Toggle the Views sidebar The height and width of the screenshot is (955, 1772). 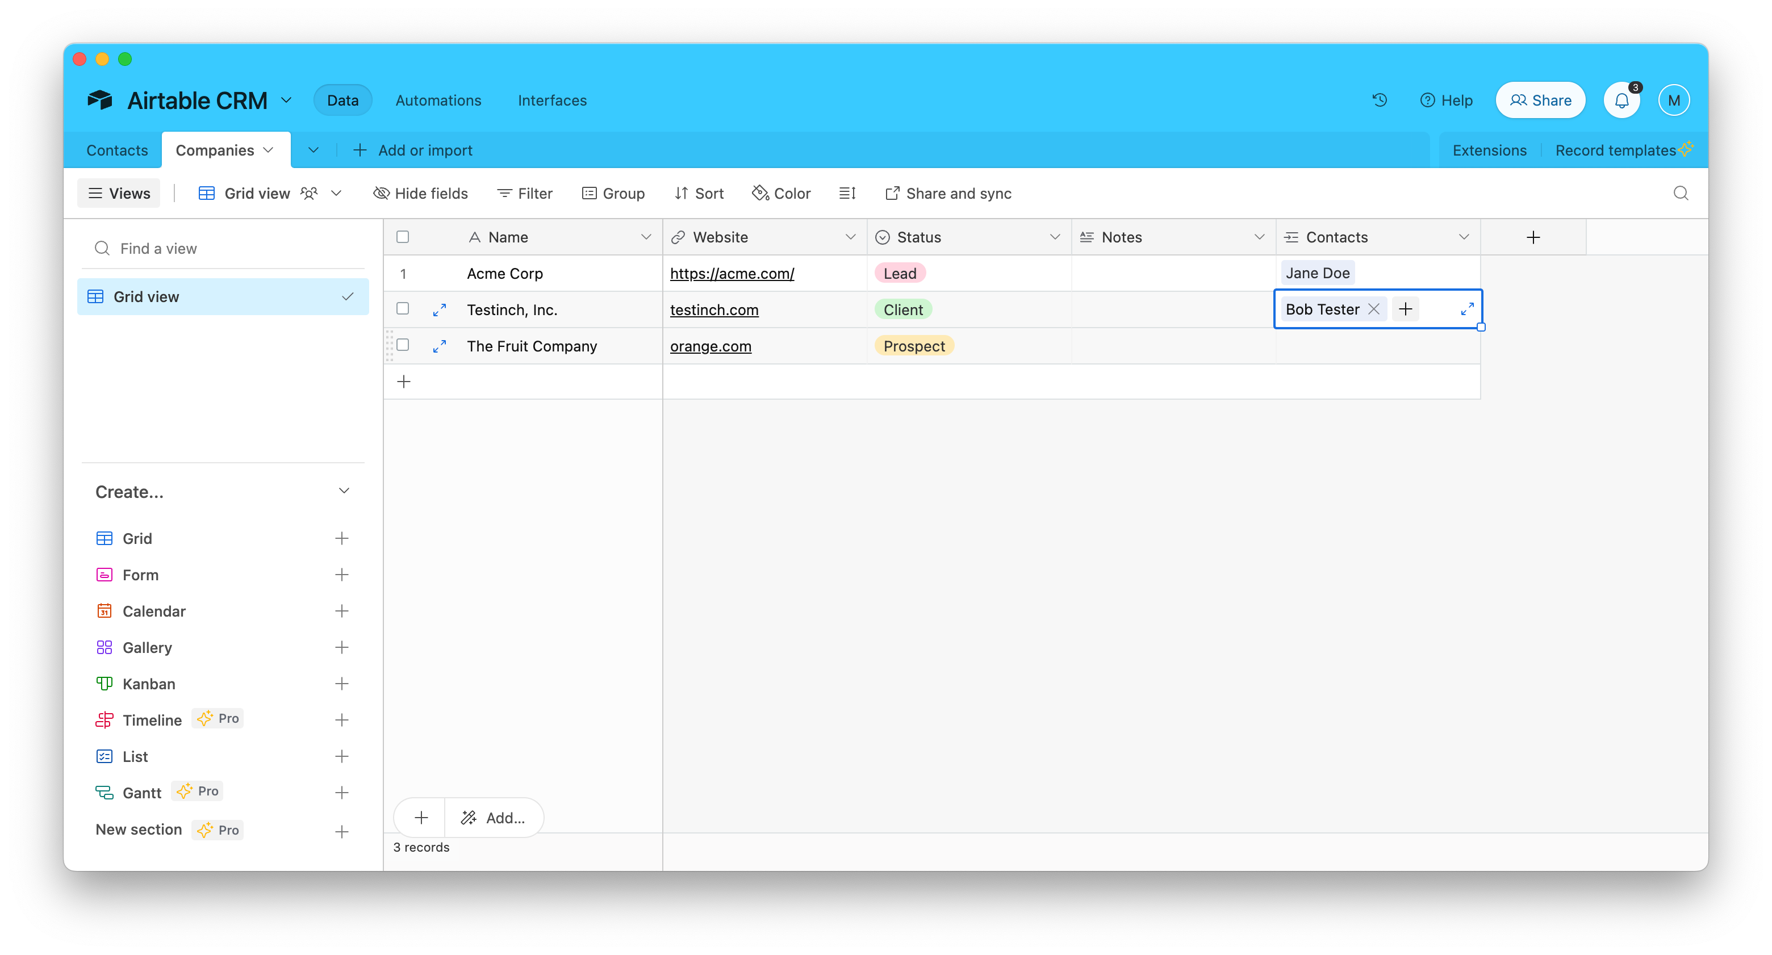[x=119, y=193]
